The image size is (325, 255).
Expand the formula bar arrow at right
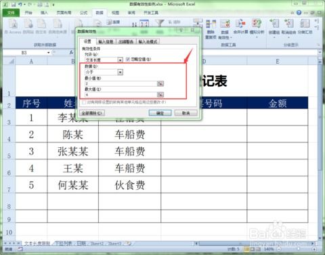(320, 52)
